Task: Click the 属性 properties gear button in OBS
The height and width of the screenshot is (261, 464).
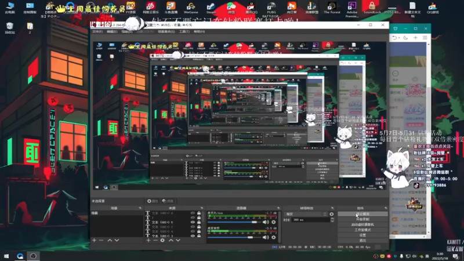Action: pos(153,201)
